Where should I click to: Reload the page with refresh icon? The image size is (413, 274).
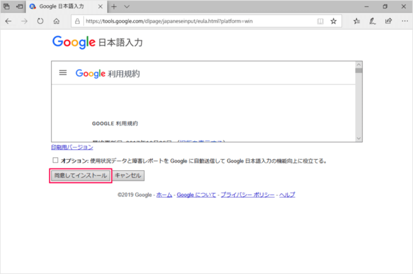coord(40,21)
